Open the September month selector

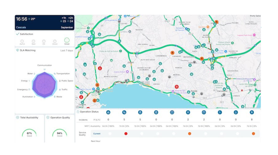tap(67, 27)
